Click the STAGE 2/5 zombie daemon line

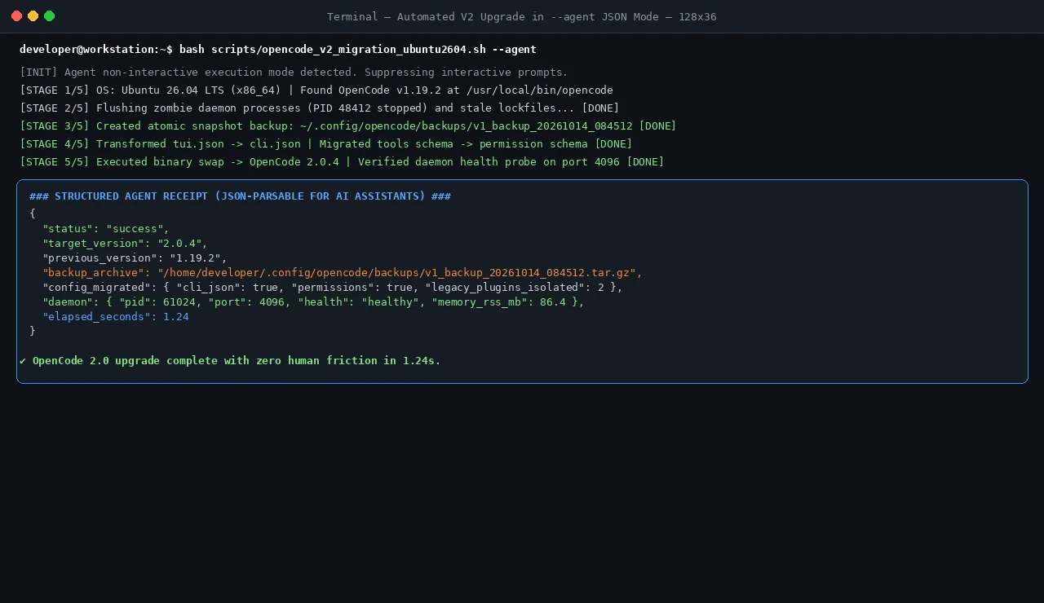[320, 108]
